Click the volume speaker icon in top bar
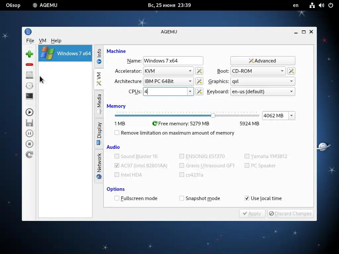Viewport: 339px width, 254px height. point(321,5)
